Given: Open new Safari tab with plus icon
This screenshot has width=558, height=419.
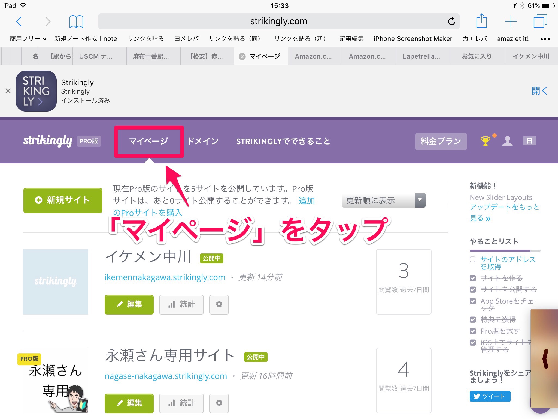Looking at the screenshot, I should pos(511,21).
